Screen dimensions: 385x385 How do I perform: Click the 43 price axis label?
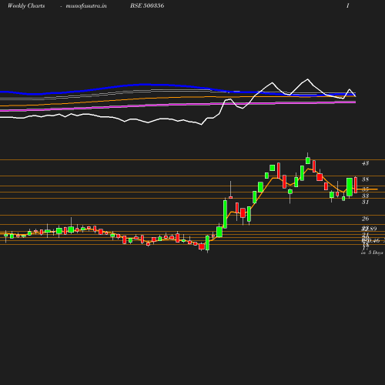coord(365,163)
